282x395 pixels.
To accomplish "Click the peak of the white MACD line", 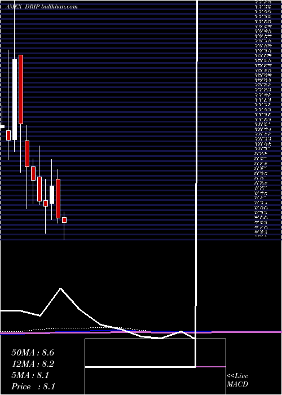I will coord(60,288).
